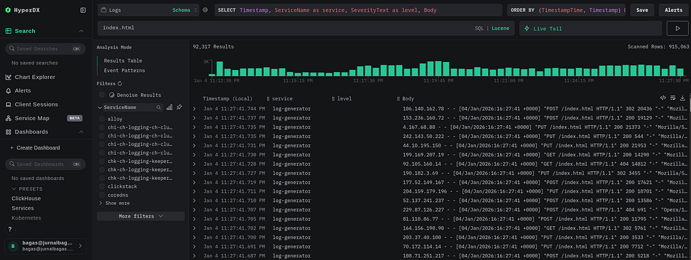Download results with the download icon

(683, 98)
